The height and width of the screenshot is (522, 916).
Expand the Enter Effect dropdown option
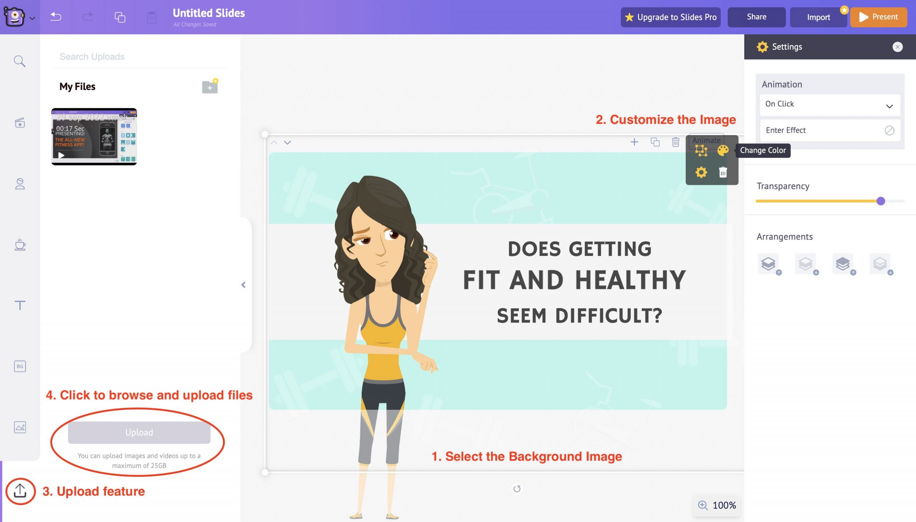tap(828, 130)
